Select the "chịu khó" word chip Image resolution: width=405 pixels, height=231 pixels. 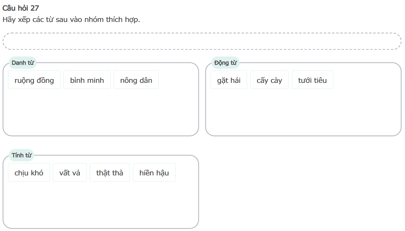(29, 172)
